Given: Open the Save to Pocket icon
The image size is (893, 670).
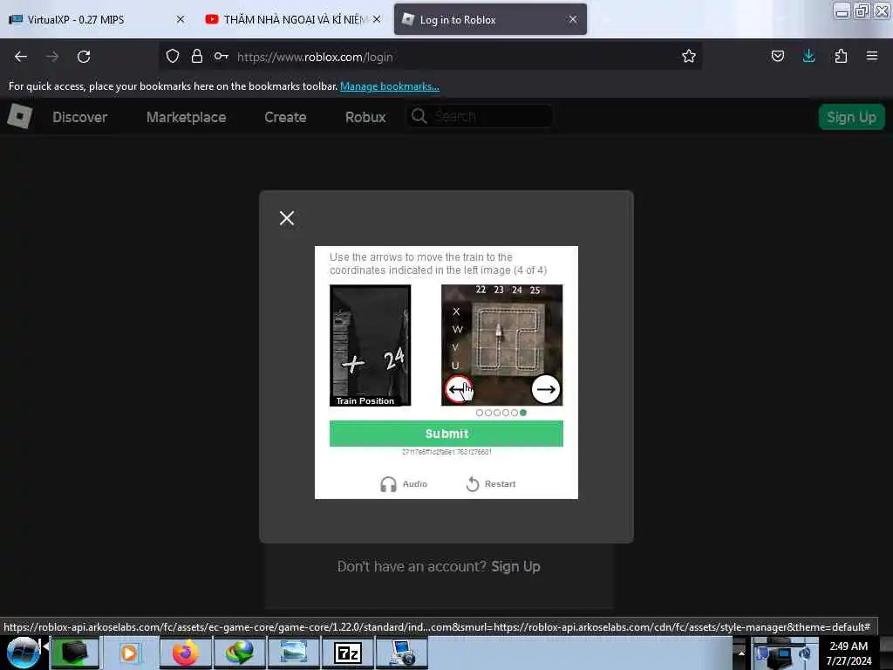Looking at the screenshot, I should (777, 56).
